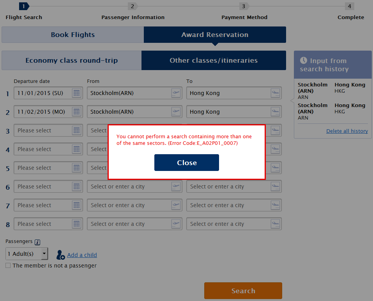Click departing plane icon in row 1 From field

point(176,93)
